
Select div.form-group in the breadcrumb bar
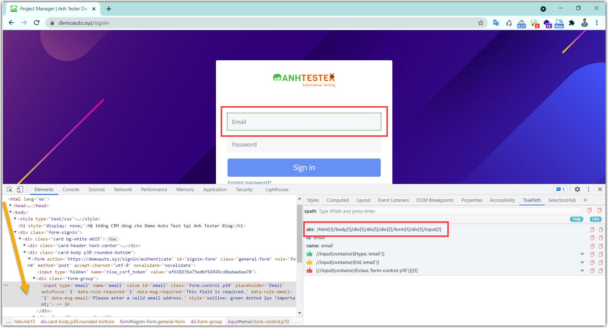click(x=206, y=322)
